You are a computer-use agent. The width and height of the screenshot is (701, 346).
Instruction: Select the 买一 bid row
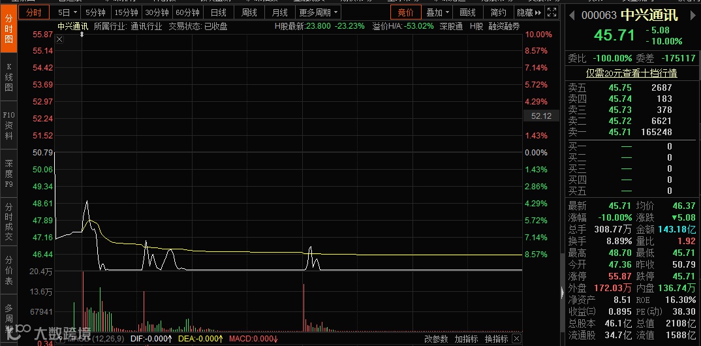click(x=632, y=146)
